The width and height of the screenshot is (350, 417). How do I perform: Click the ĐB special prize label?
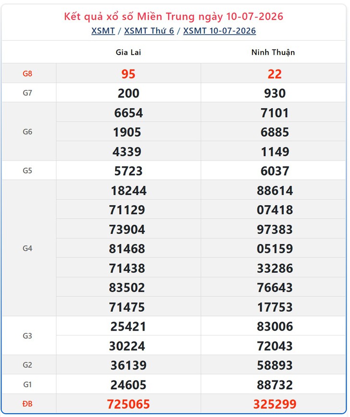(27, 404)
